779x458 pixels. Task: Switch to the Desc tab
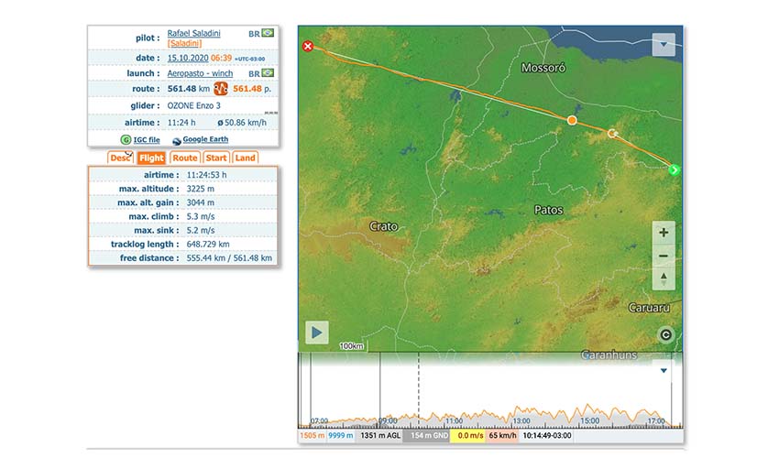tap(120, 158)
